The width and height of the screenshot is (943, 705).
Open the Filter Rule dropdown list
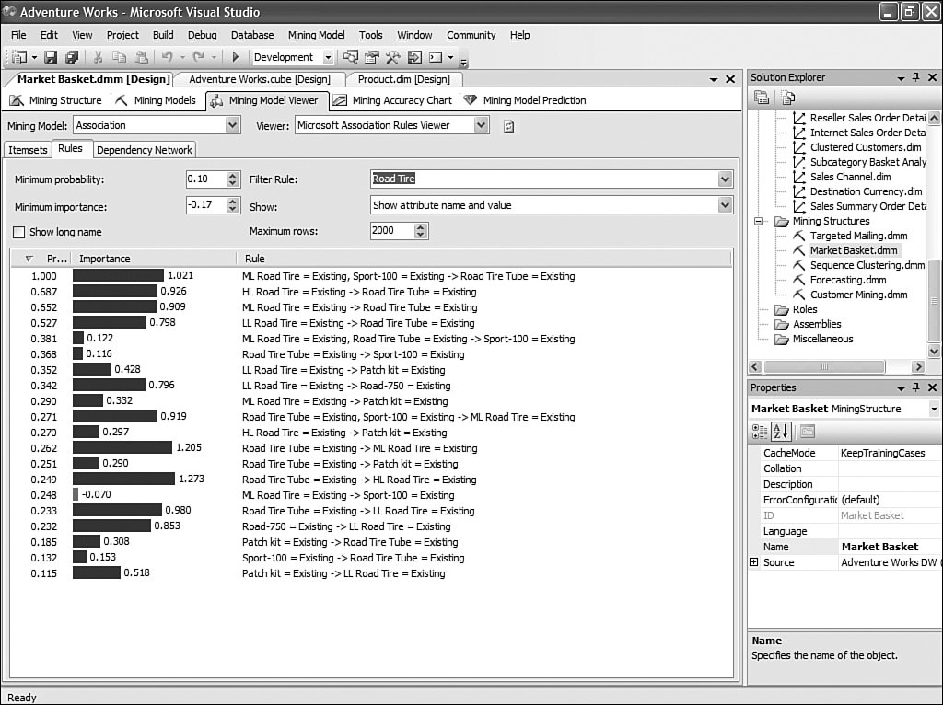click(725, 179)
